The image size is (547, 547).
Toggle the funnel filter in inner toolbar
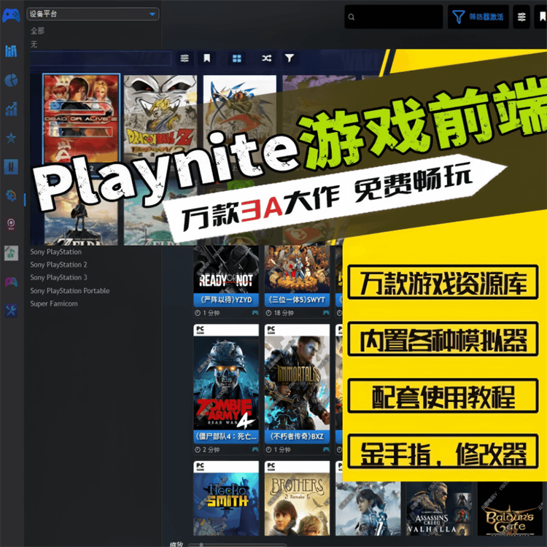pyautogui.click(x=290, y=58)
